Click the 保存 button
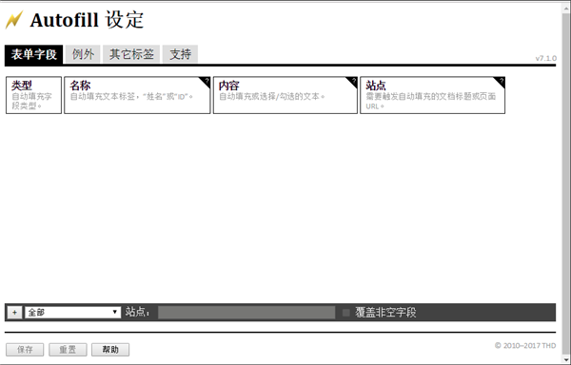 25,350
